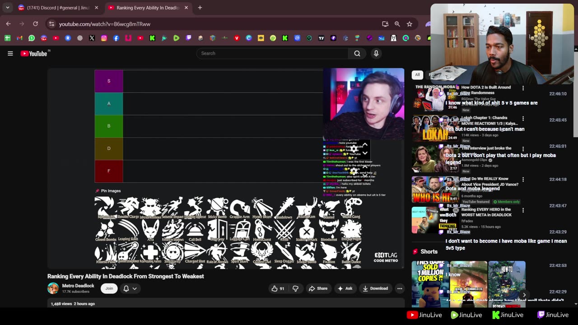
Task: Click the browser address bar URL
Action: coord(105,24)
